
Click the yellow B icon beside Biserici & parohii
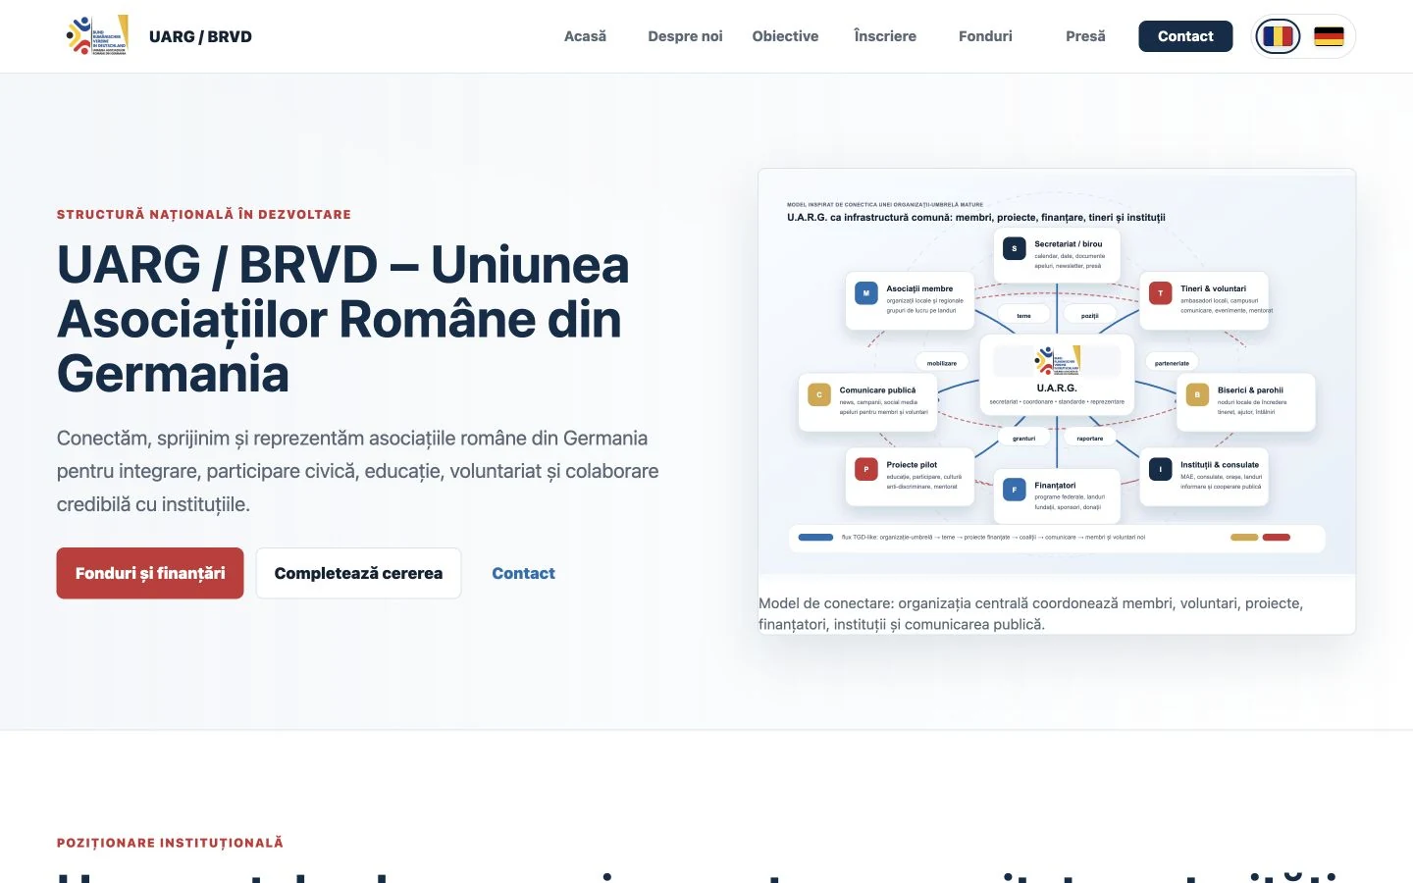[x=1197, y=394]
